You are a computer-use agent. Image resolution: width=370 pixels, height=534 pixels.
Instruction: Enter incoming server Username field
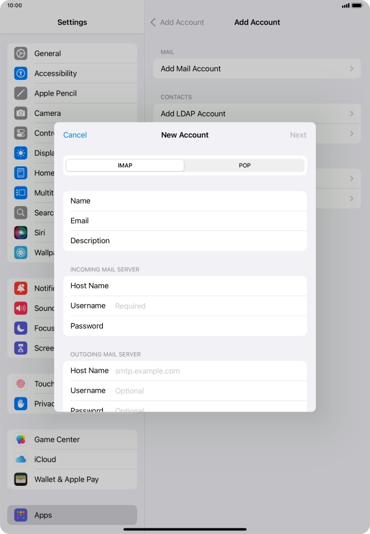207,306
